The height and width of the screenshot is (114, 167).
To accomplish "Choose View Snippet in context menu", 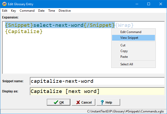I will pos(133,38).
